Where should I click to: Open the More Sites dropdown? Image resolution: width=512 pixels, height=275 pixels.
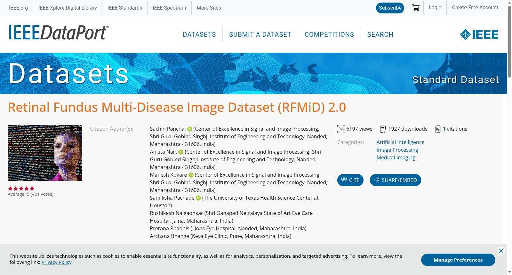[209, 8]
